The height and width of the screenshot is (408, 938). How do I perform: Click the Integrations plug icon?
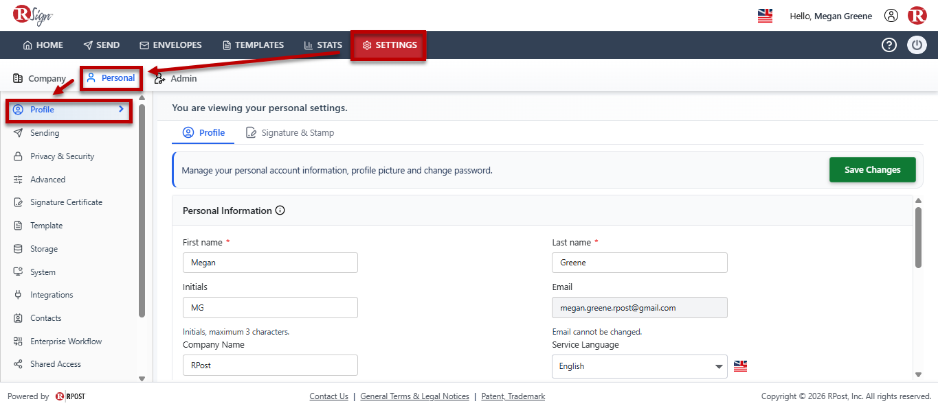tap(18, 295)
